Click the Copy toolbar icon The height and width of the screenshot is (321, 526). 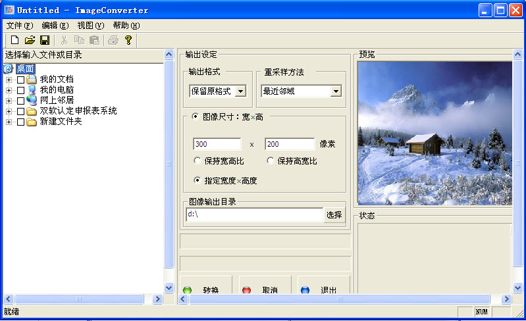(79, 40)
